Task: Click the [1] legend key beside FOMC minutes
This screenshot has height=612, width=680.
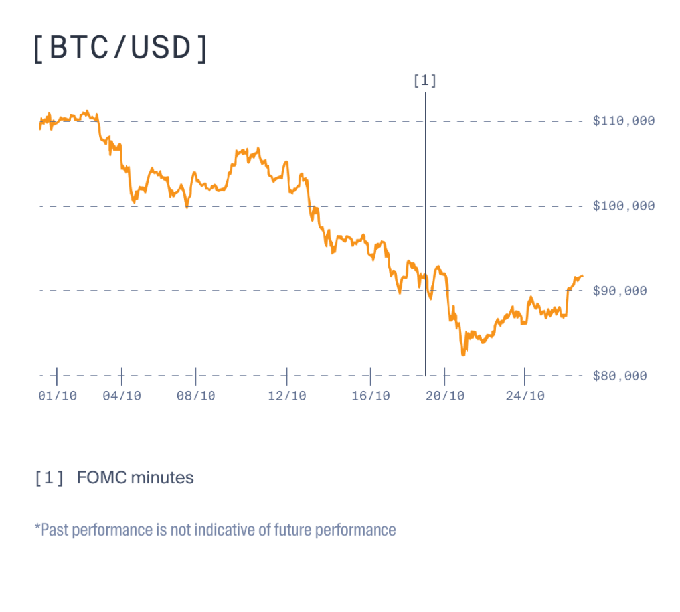Action: click(x=50, y=477)
